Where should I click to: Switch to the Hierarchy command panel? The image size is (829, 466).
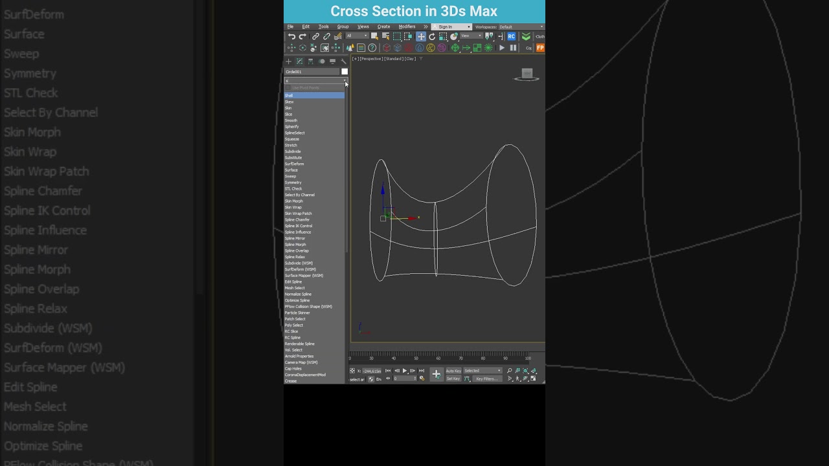click(310, 61)
